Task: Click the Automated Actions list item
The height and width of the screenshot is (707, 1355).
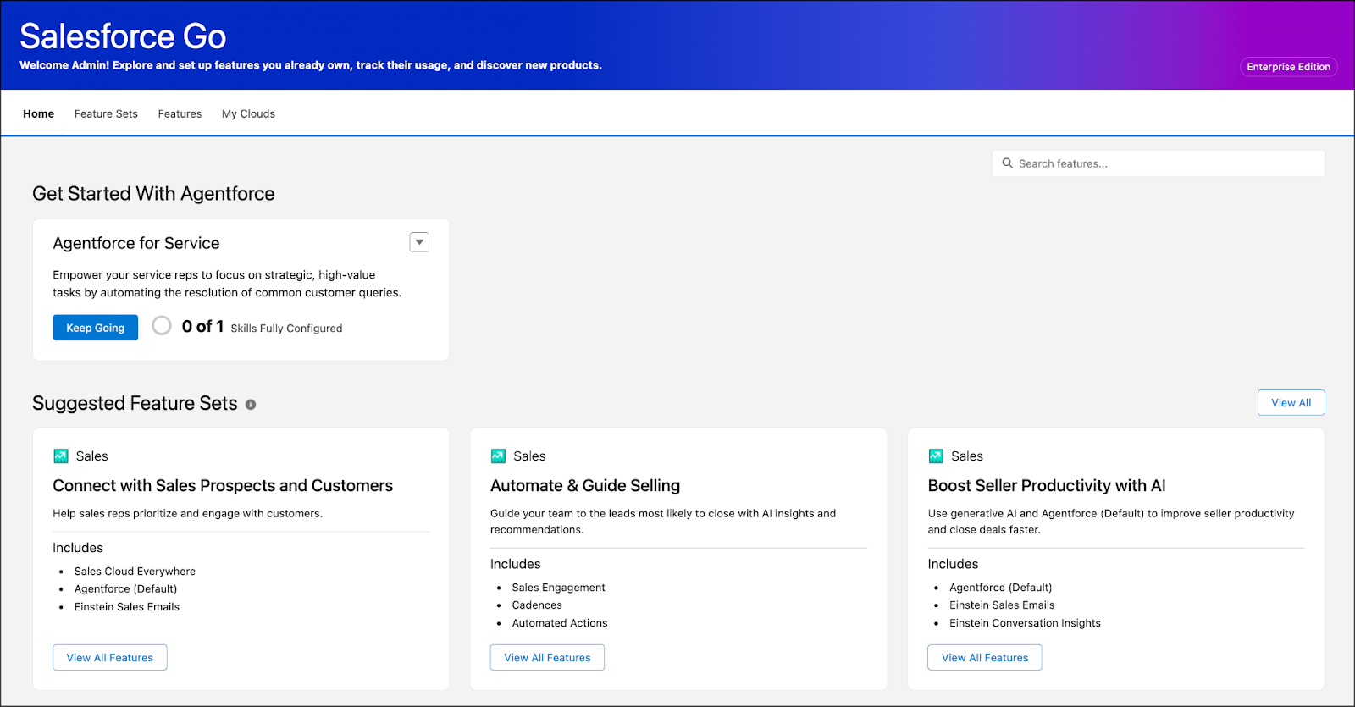Action: click(560, 623)
